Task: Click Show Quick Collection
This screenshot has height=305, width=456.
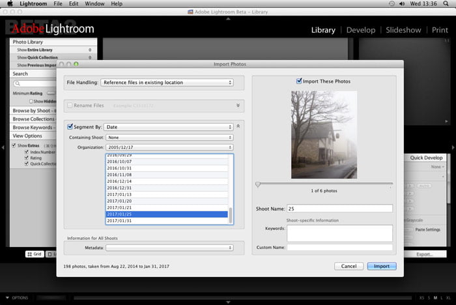Action: click(54, 57)
